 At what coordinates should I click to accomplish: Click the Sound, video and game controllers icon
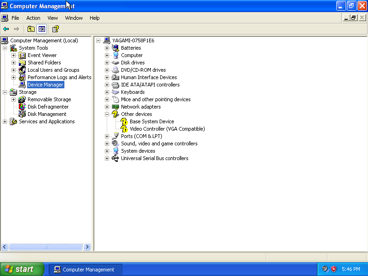point(115,144)
